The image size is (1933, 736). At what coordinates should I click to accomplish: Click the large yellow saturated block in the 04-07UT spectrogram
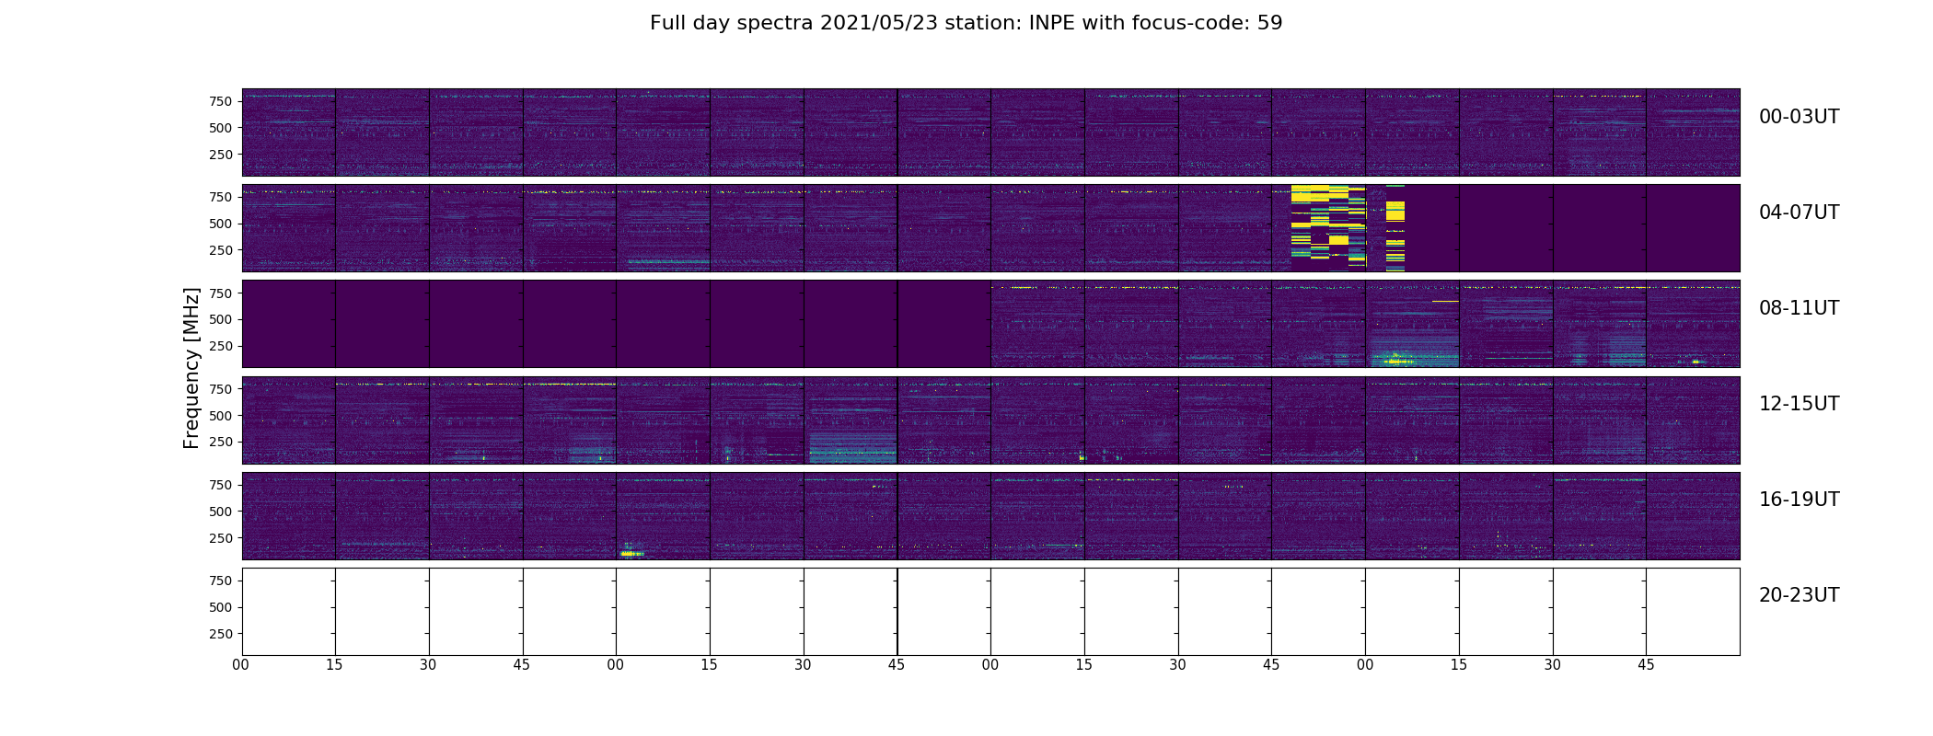[1328, 227]
